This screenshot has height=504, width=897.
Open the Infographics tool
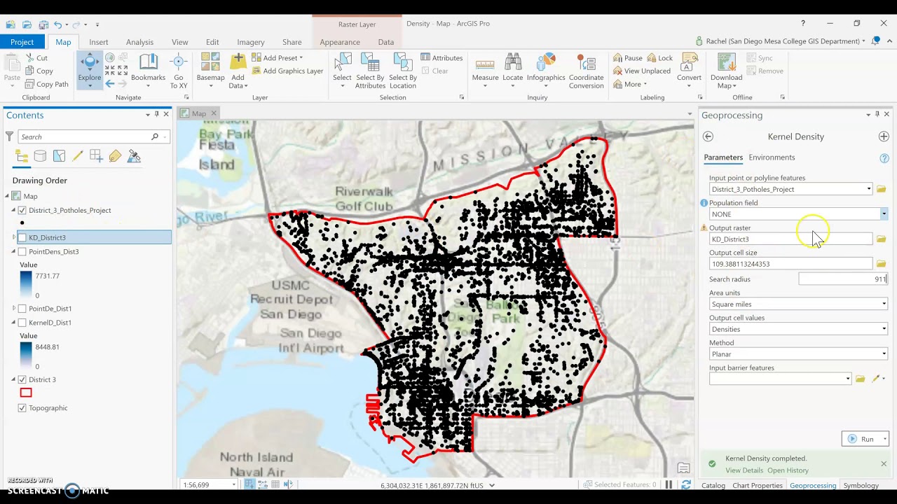click(x=546, y=70)
